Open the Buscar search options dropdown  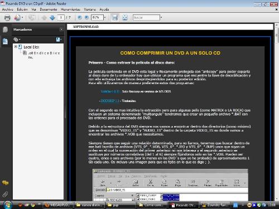point(161,17)
